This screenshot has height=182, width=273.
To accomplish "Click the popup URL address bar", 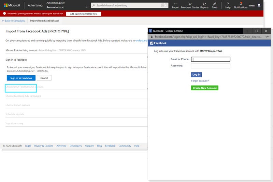I will tap(209, 37).
